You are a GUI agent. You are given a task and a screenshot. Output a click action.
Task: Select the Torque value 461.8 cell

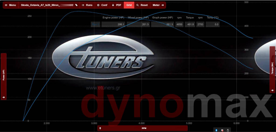coord(190,24)
